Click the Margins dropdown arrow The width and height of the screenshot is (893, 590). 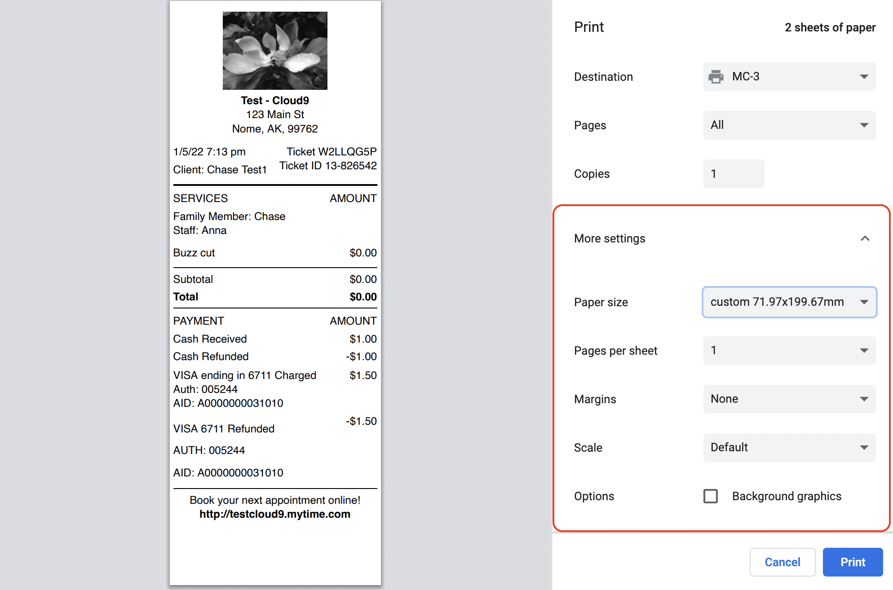tap(864, 399)
